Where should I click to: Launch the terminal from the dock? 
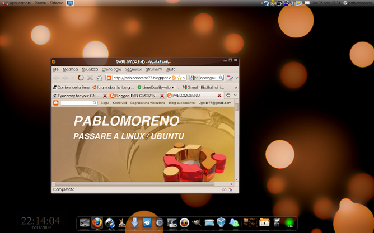[x=85, y=223]
